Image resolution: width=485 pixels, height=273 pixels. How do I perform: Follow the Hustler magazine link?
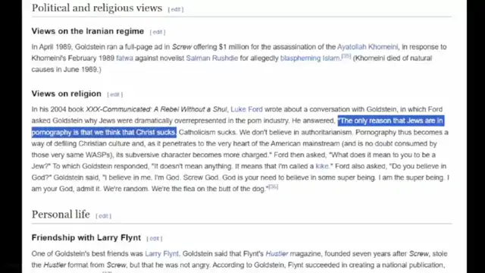[277, 253]
